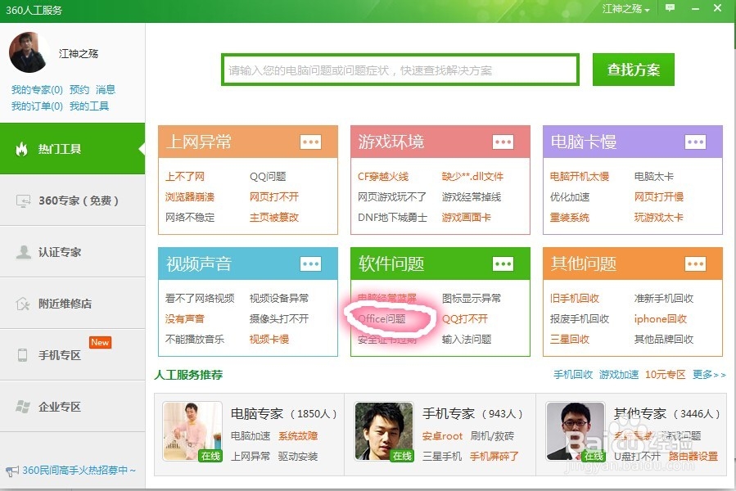The height and width of the screenshot is (491, 736).
Task: Click the 系统故障 service link
Action: (297, 436)
